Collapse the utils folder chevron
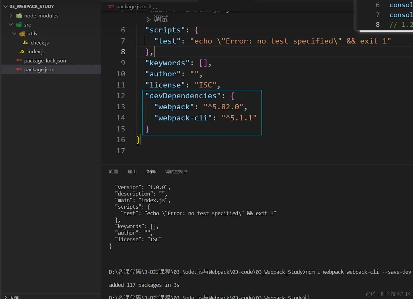Viewport: 413px width, 299px height. 14,33
